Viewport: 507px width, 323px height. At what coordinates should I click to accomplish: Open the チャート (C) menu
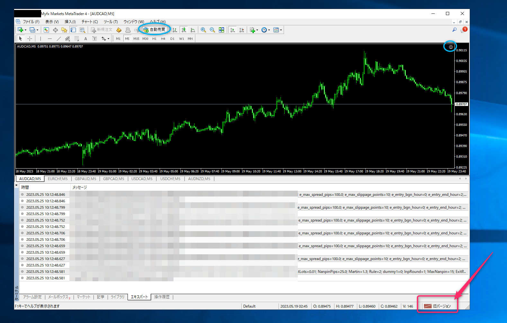click(89, 22)
